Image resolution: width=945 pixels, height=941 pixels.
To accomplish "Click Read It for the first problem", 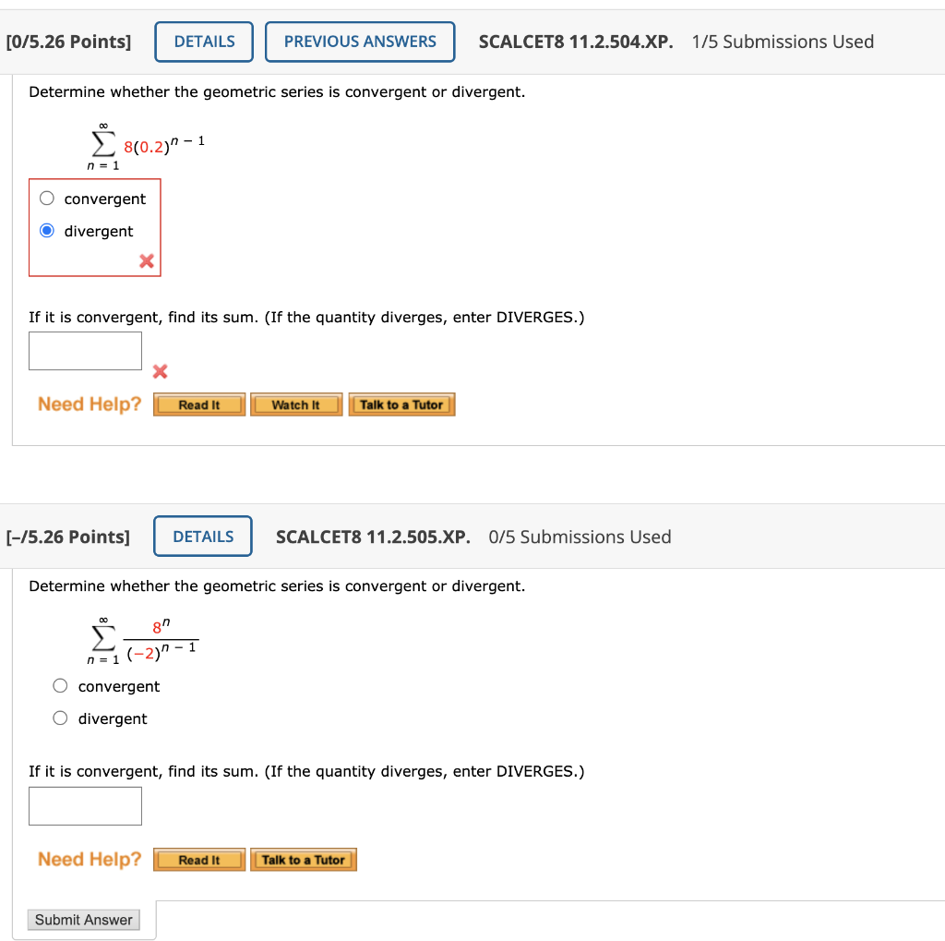I will [x=198, y=404].
